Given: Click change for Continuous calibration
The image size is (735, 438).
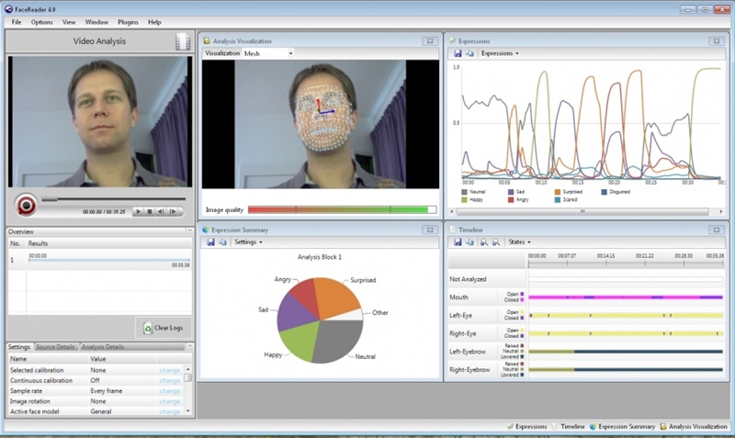Looking at the screenshot, I should [x=170, y=380].
